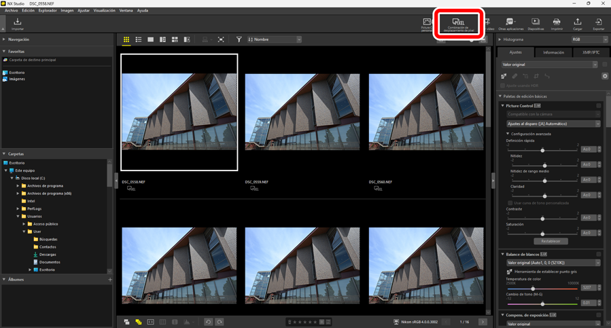
Task: Click the filter funnel icon
Action: [239, 40]
